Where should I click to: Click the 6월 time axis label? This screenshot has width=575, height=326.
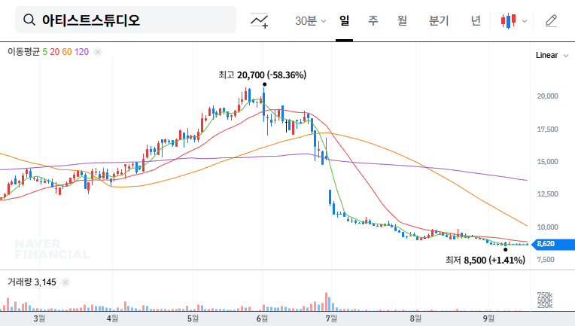coord(262,318)
